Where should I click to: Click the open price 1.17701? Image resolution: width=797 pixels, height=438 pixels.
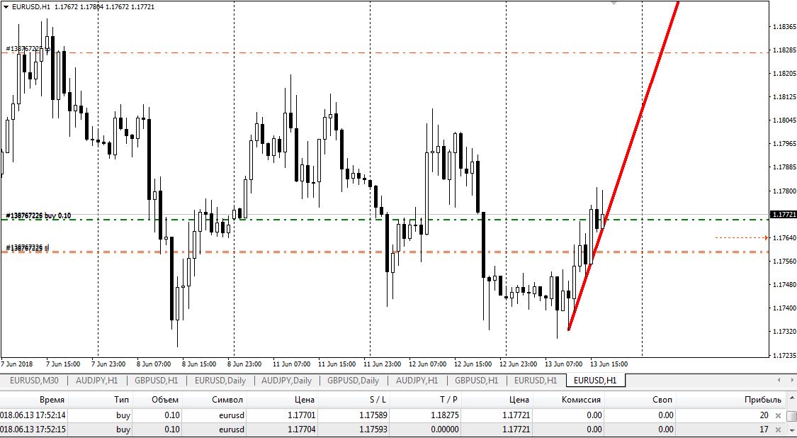click(301, 415)
